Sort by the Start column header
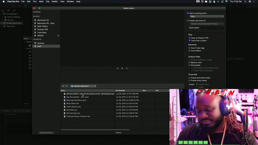 pos(148,90)
